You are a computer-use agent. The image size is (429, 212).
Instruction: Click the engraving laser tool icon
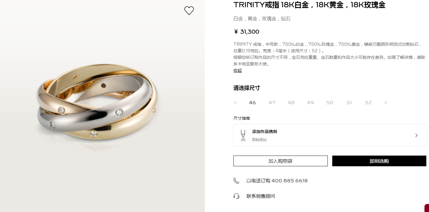(243, 135)
